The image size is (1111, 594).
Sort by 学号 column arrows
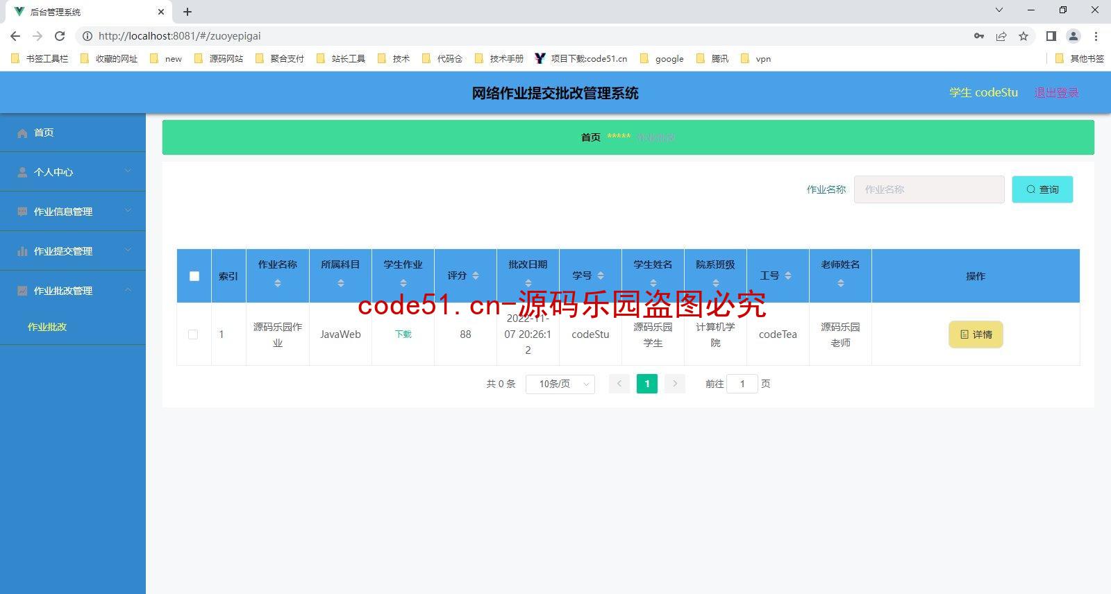[x=601, y=275]
